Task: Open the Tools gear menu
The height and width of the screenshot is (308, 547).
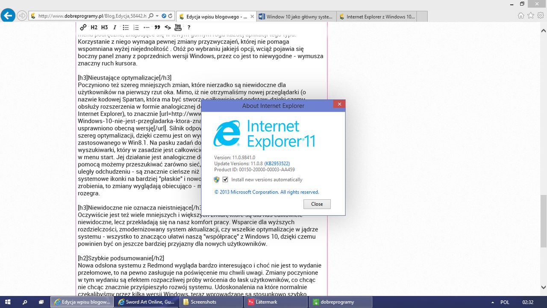Action: point(540,15)
